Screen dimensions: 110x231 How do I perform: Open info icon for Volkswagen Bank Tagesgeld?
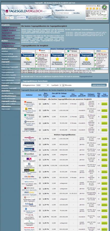40,123
